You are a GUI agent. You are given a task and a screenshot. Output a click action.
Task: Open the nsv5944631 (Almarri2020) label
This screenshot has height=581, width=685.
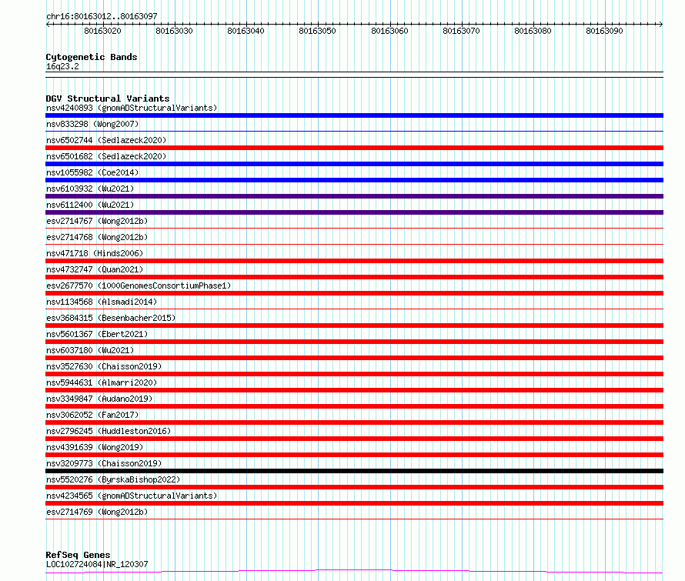point(102,382)
